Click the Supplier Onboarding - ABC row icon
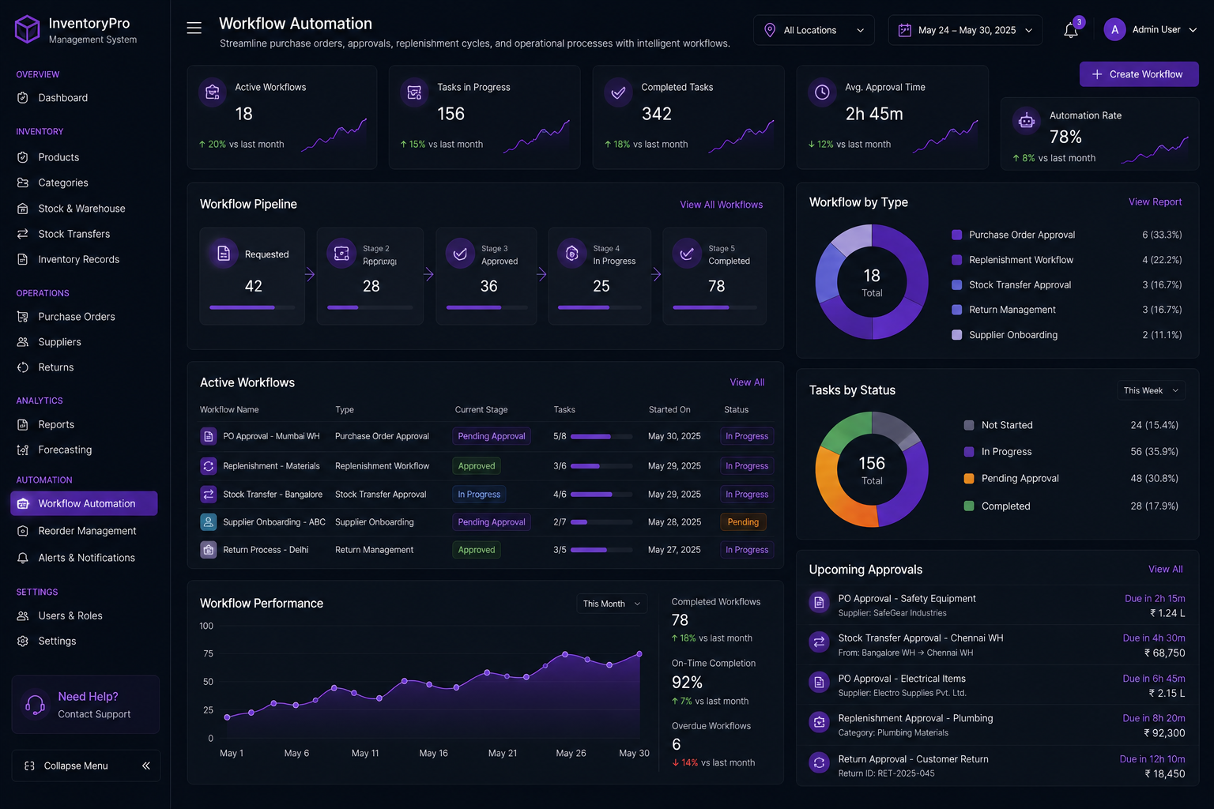 click(x=209, y=522)
